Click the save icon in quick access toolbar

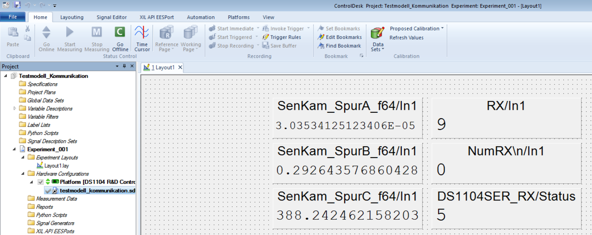[17, 5]
